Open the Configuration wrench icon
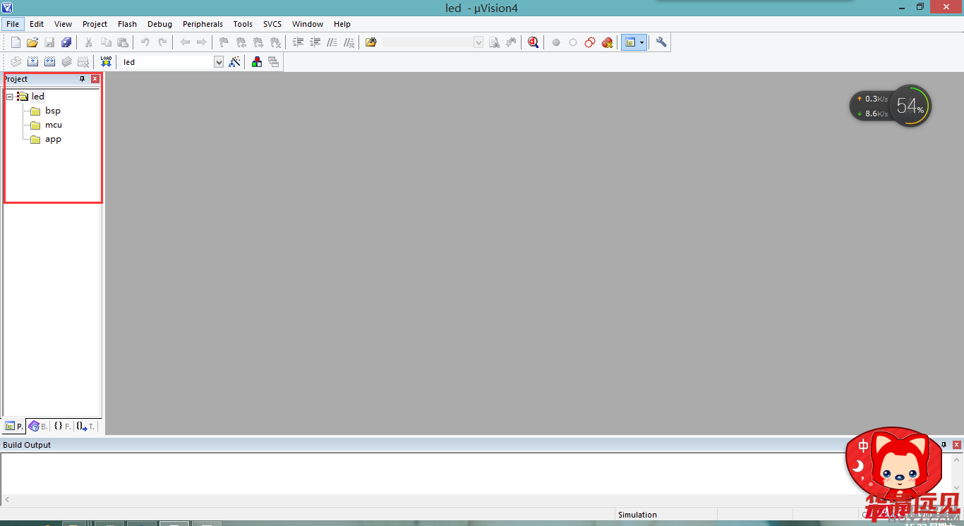Viewport: 964px width, 526px height. point(661,42)
